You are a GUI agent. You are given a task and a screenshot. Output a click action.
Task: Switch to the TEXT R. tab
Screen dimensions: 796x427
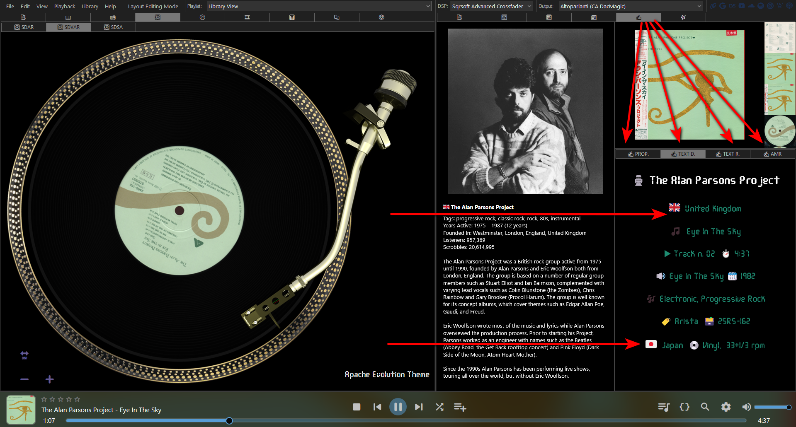(x=728, y=154)
